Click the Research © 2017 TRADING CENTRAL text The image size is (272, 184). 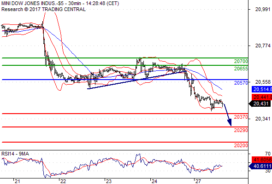click(43, 9)
